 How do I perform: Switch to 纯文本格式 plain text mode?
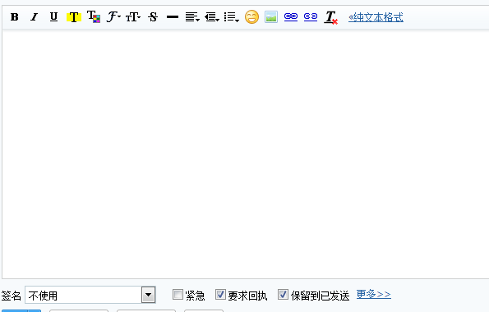click(x=376, y=17)
